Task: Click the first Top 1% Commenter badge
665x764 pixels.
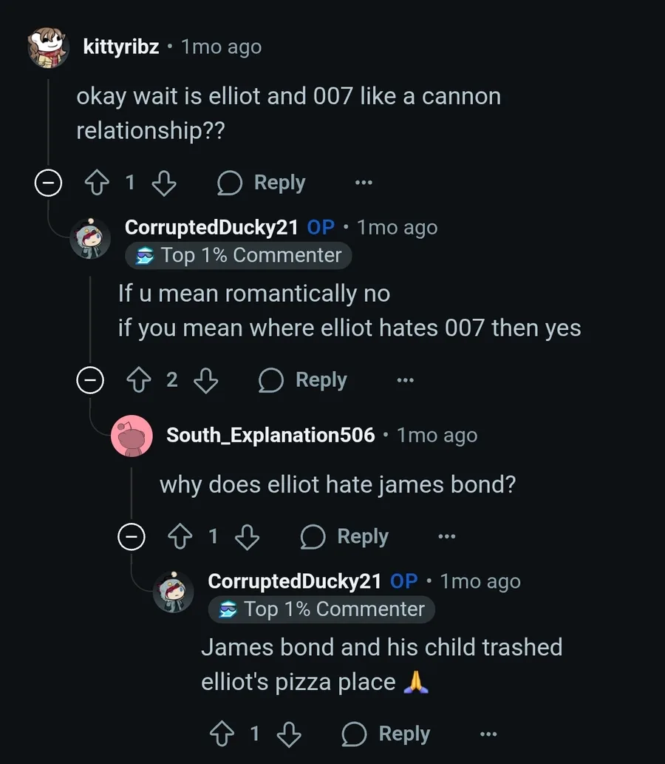Action: [x=239, y=255]
